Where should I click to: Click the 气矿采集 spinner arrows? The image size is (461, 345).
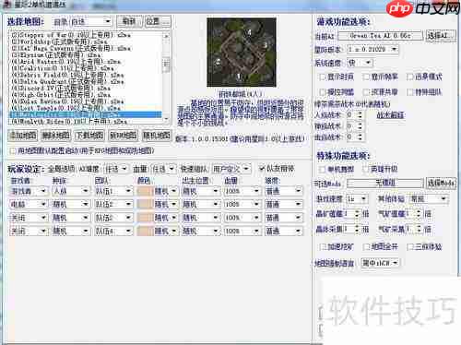click(x=419, y=229)
